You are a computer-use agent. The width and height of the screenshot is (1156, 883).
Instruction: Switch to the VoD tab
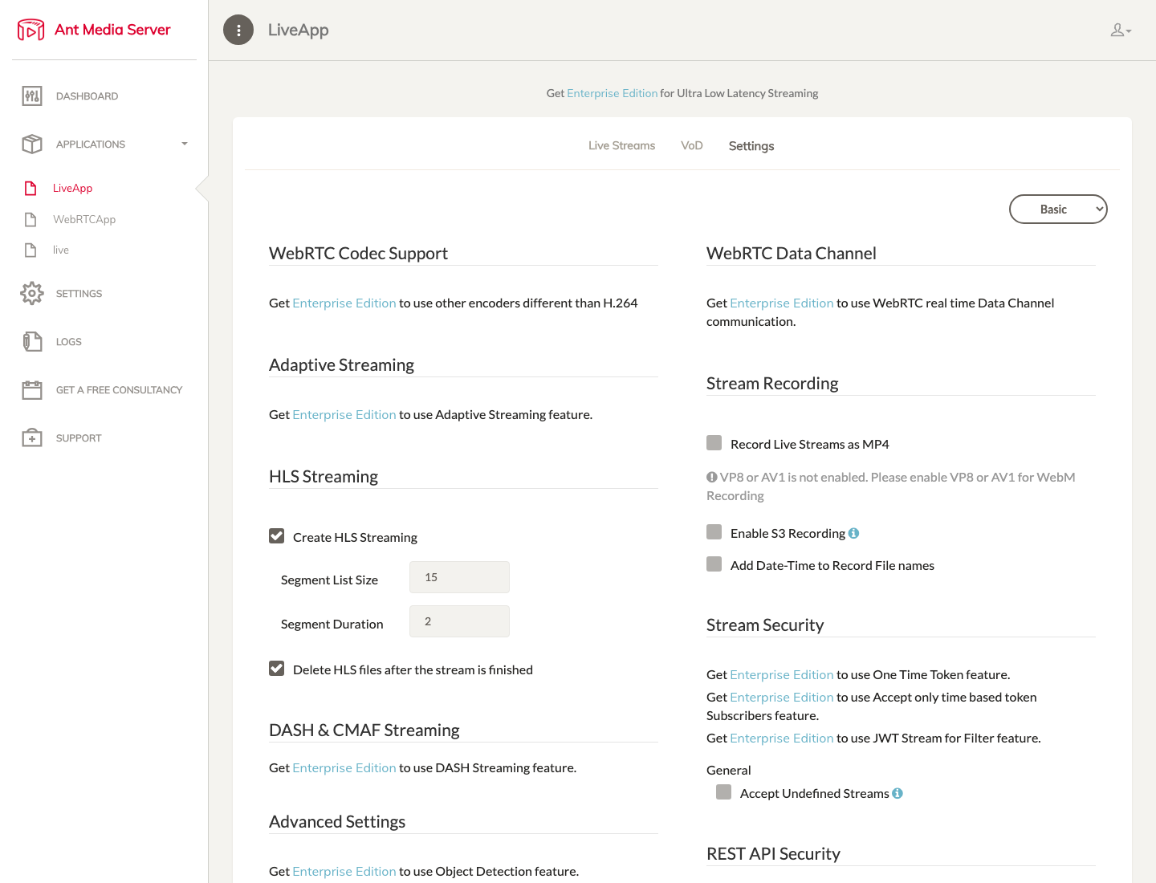tap(691, 146)
